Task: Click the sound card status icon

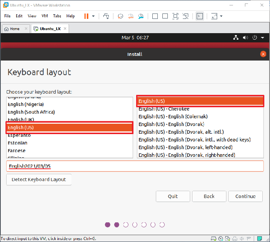Action: (x=242, y=239)
